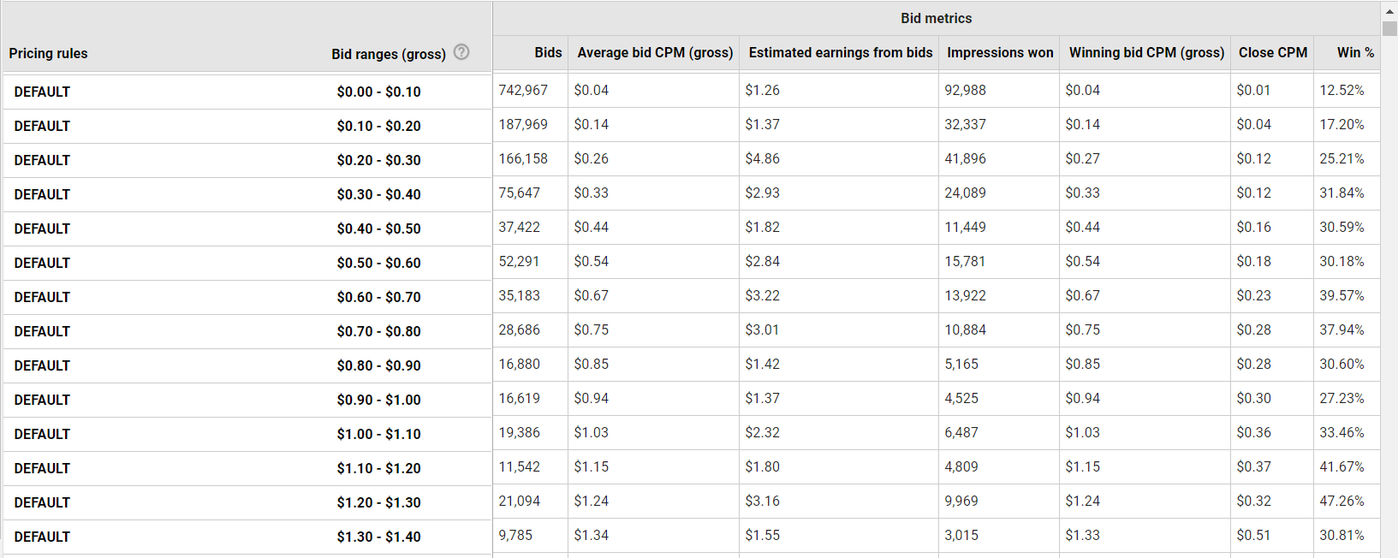Click the Close CPM column header
Image resolution: width=1398 pixels, height=558 pixels.
(x=1273, y=52)
